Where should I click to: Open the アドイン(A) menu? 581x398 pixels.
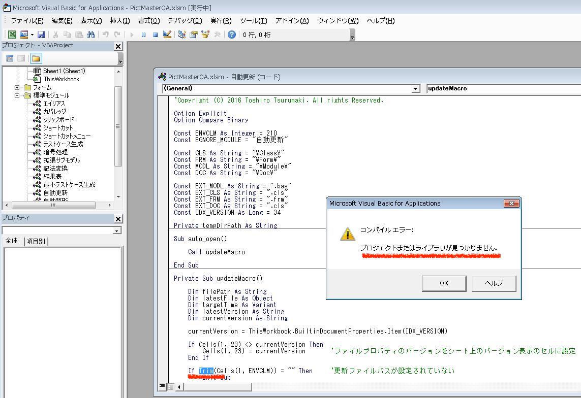pyautogui.click(x=292, y=21)
